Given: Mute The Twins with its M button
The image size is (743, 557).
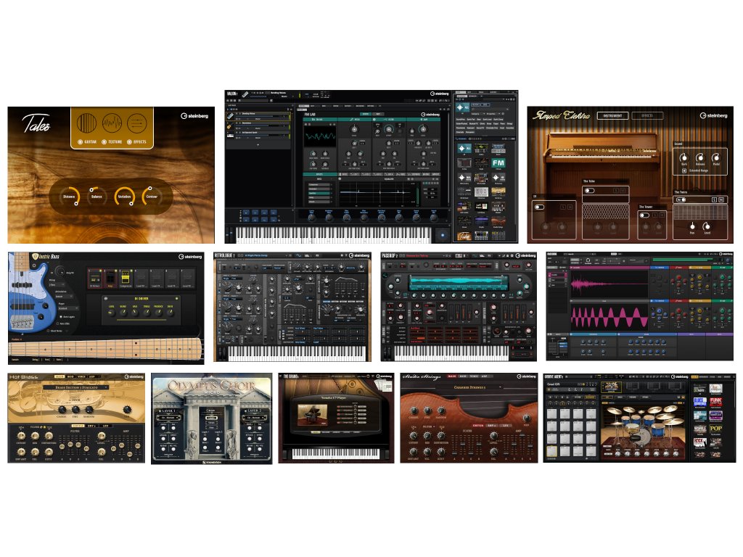Looking at the screenshot, I should coord(721,200).
